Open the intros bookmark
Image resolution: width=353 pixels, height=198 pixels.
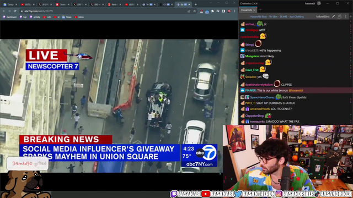79,17
